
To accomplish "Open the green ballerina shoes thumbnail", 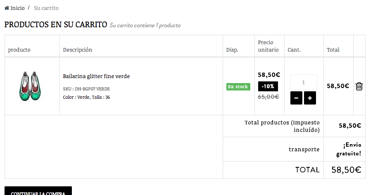I will [30, 86].
